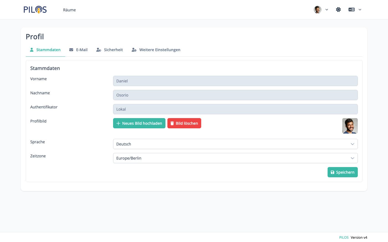Click the Sicherheit tab shield-user icon

(98, 50)
